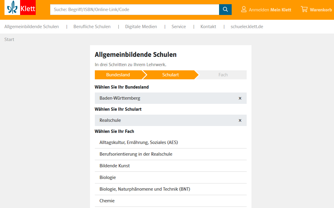The image size is (334, 208).
Task: Go back to the Bundesland step
Action: coord(118,75)
